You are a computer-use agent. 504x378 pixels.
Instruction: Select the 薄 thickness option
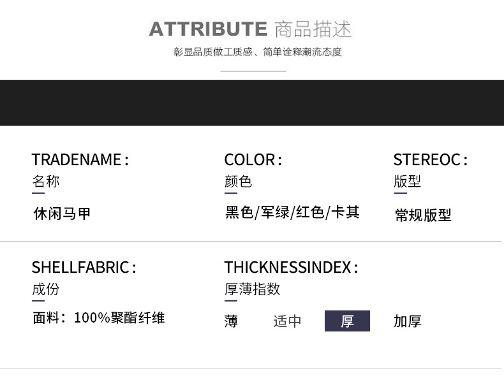click(231, 321)
